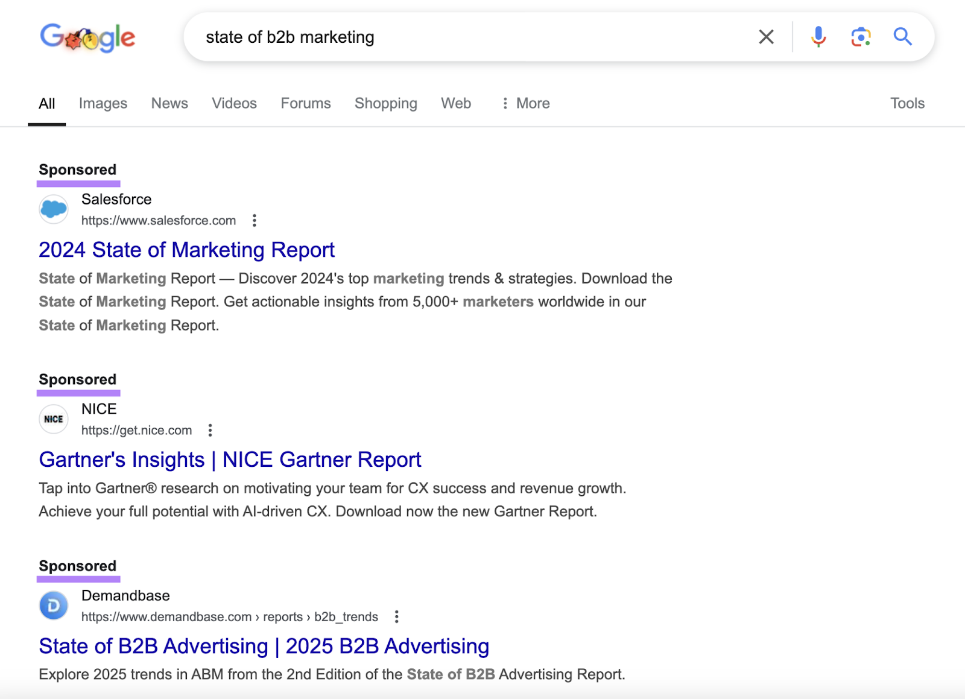Click the demandbase.com reports URL text
The image size is (965, 699).
pyautogui.click(x=230, y=617)
